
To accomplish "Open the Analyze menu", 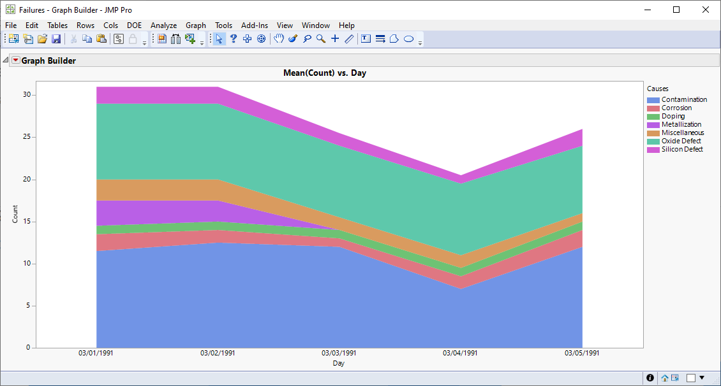I will point(163,25).
